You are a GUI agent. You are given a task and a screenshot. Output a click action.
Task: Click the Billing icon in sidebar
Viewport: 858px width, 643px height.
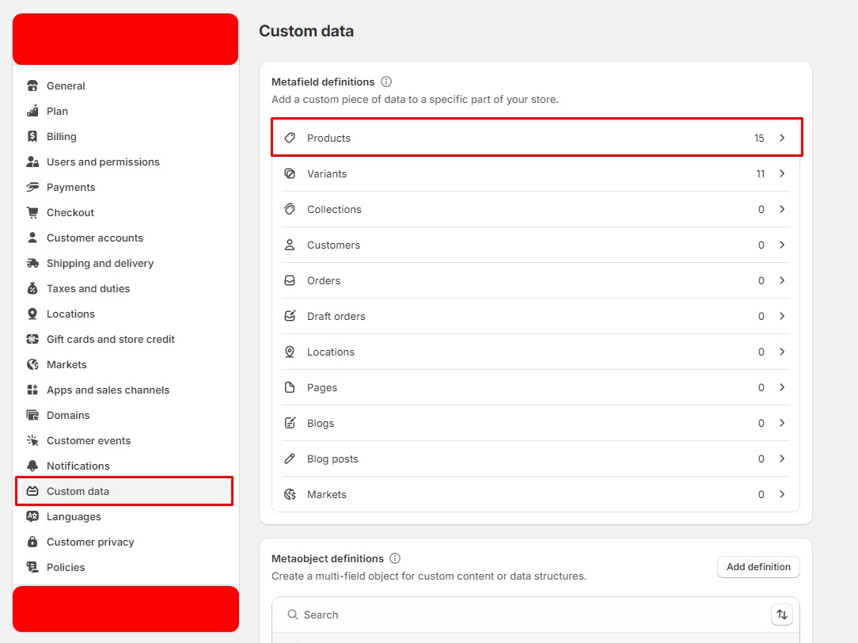tap(32, 136)
